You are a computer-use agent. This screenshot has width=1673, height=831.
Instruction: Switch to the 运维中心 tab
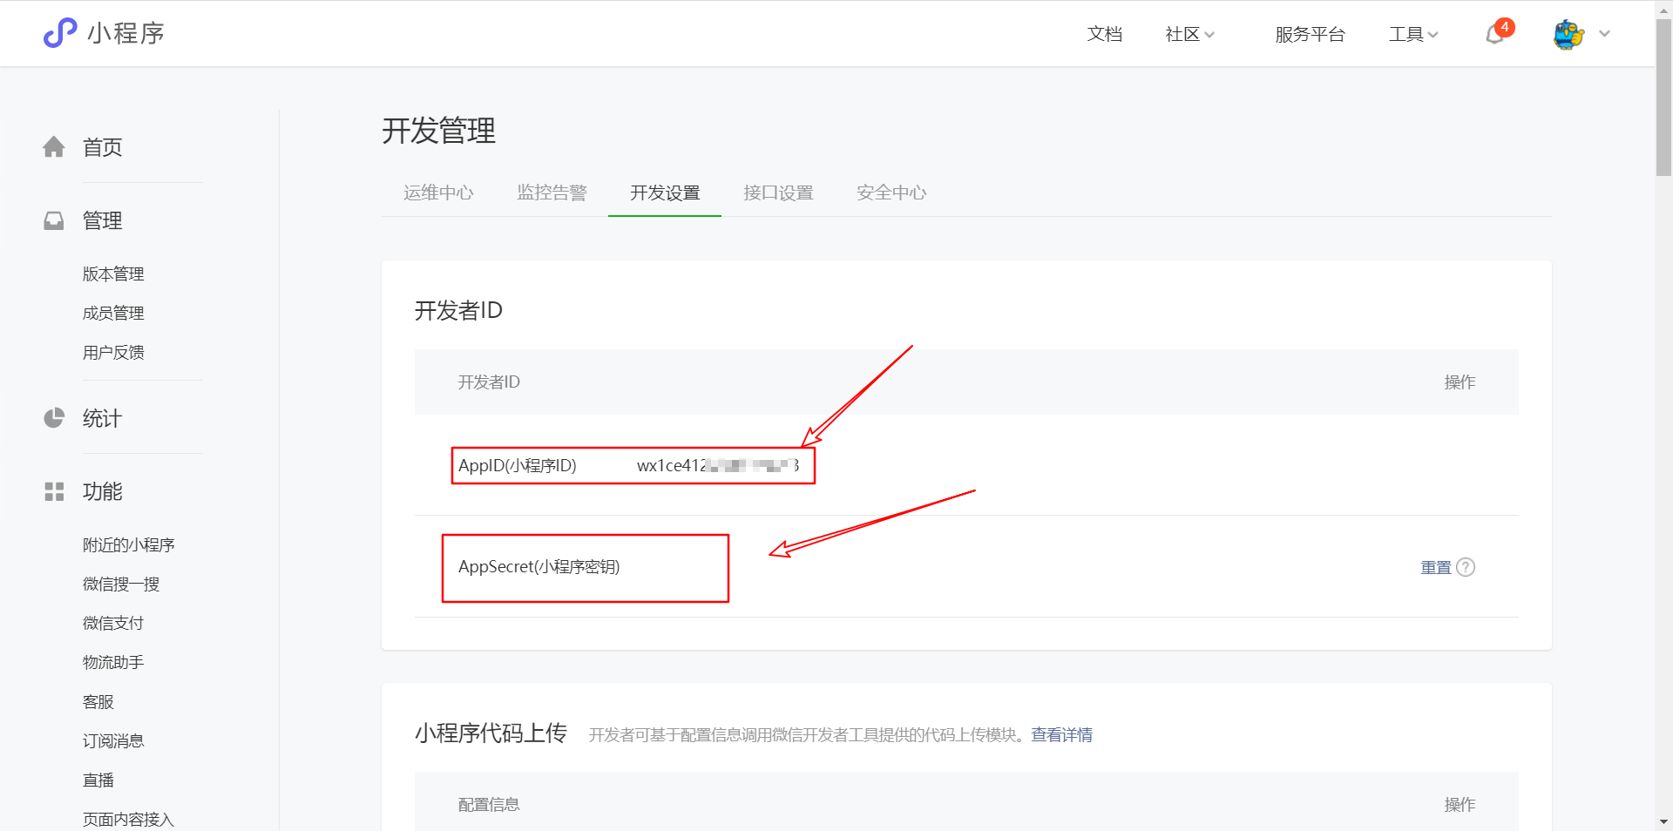click(438, 193)
